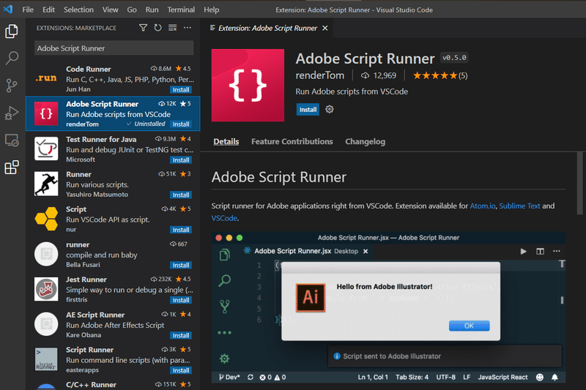Click the Script extension hexagon icon
Image resolution: width=586 pixels, height=390 pixels.
(x=46, y=219)
